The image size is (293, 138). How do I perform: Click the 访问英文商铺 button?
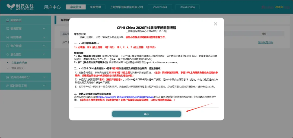click(187, 7)
